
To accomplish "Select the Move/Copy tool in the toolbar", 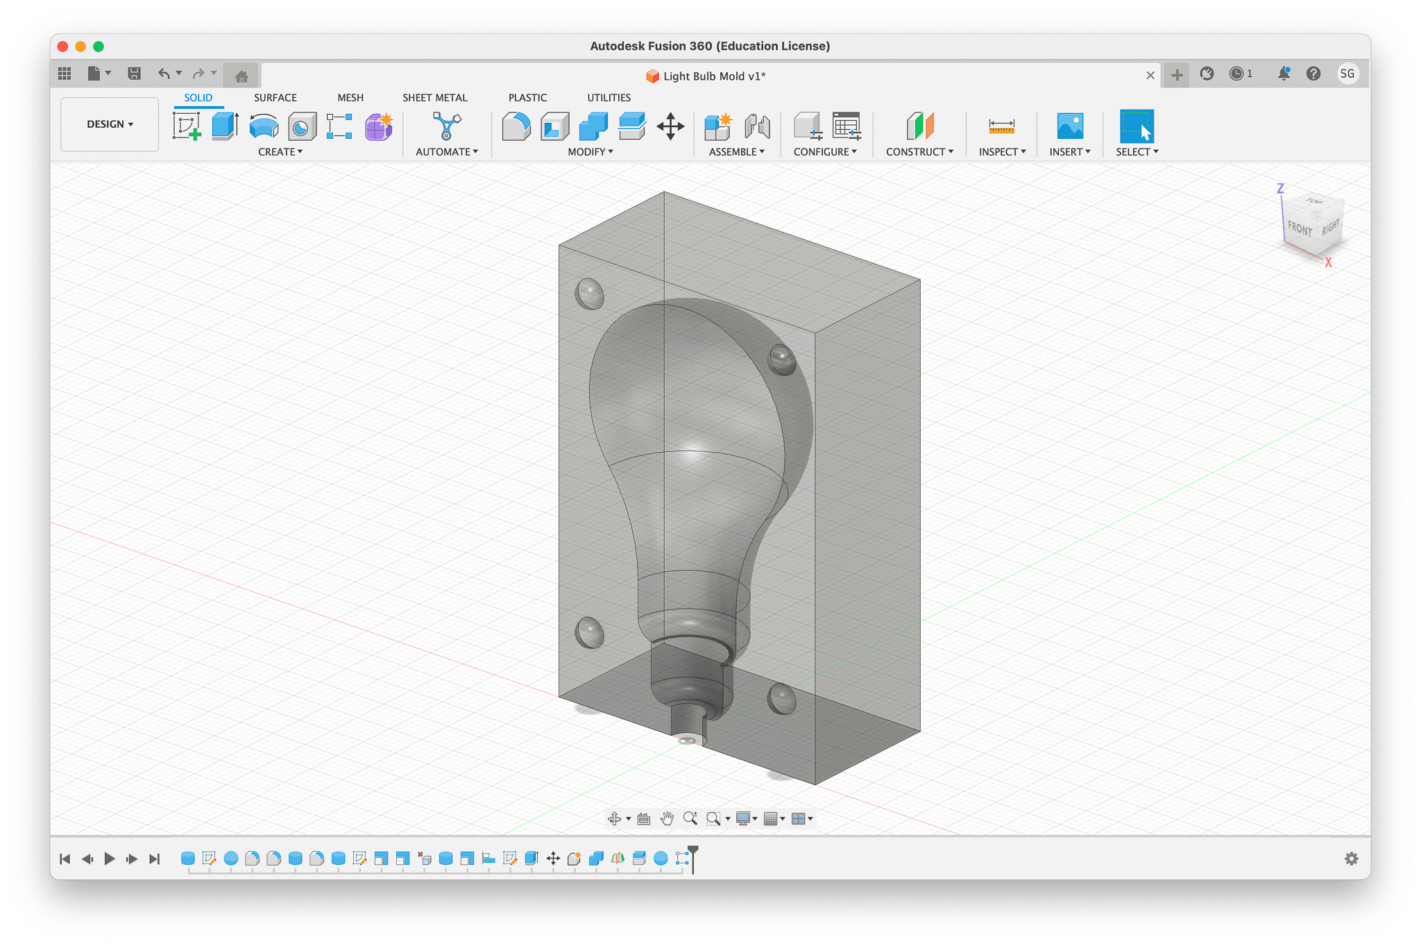I will pyautogui.click(x=670, y=126).
